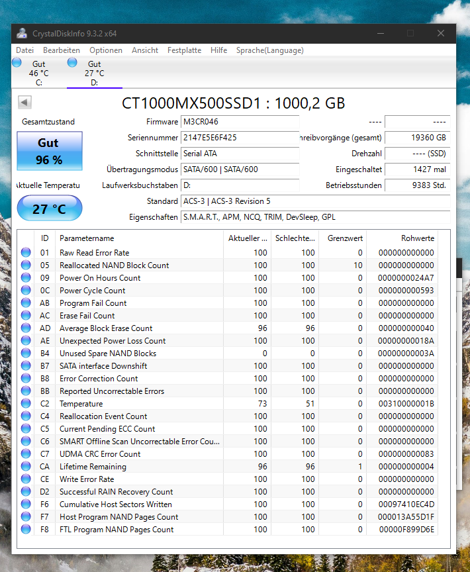Click status orb of Average Block Erase Count
This screenshot has width=470, height=572.
(x=26, y=328)
